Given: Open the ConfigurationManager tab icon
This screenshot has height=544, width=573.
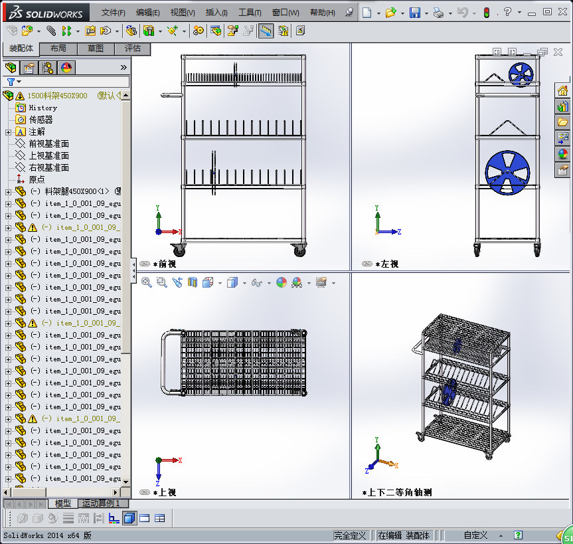Looking at the screenshot, I should [48, 68].
